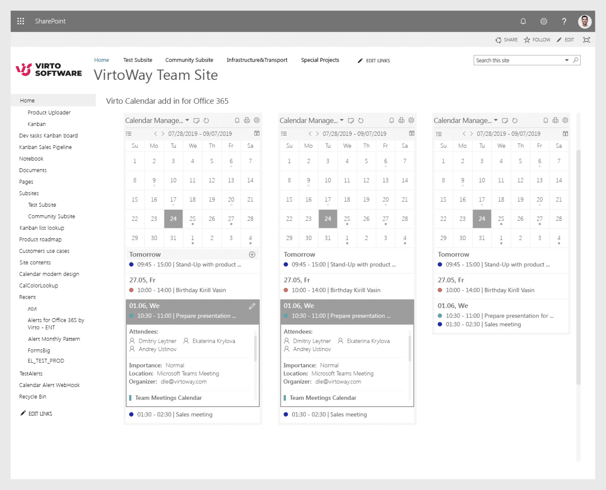Open date picker icon in first calendar
Image resolution: width=606 pixels, height=490 pixels.
pyautogui.click(x=257, y=133)
